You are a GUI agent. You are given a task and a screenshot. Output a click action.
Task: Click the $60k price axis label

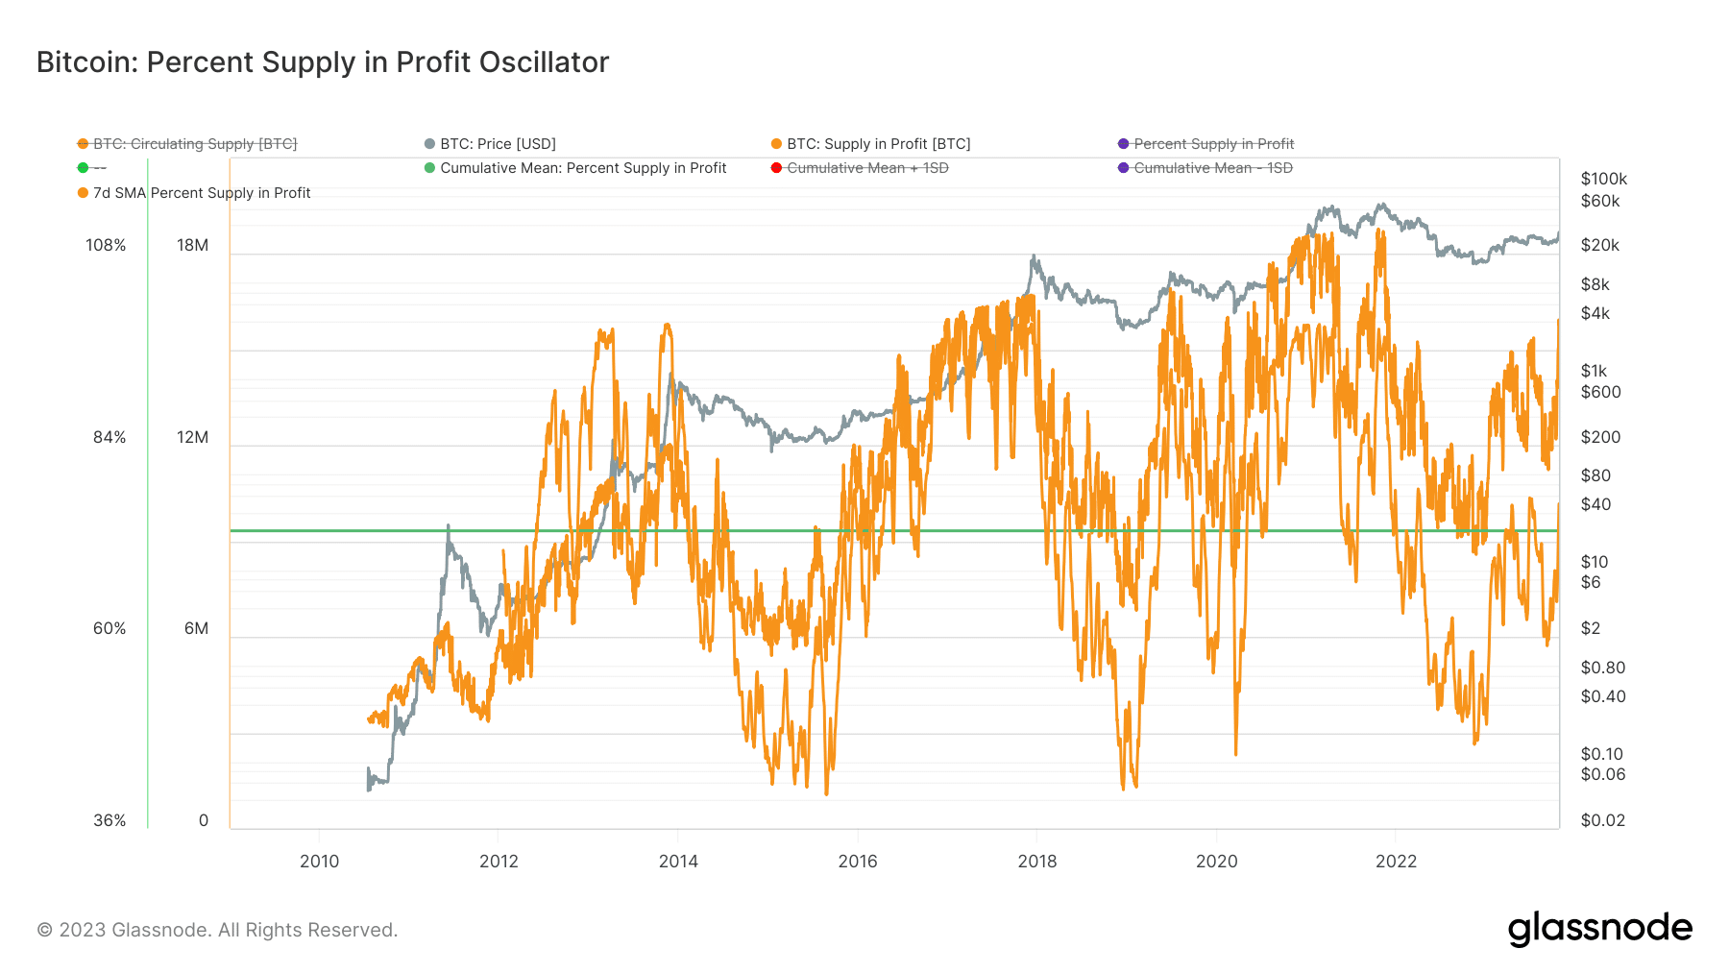(x=1600, y=202)
